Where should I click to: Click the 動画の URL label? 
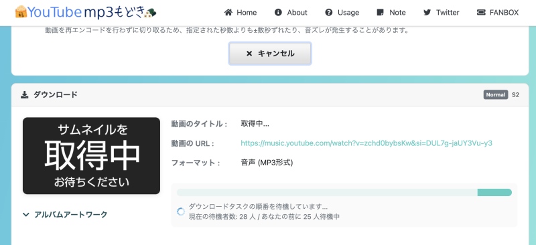(193, 143)
